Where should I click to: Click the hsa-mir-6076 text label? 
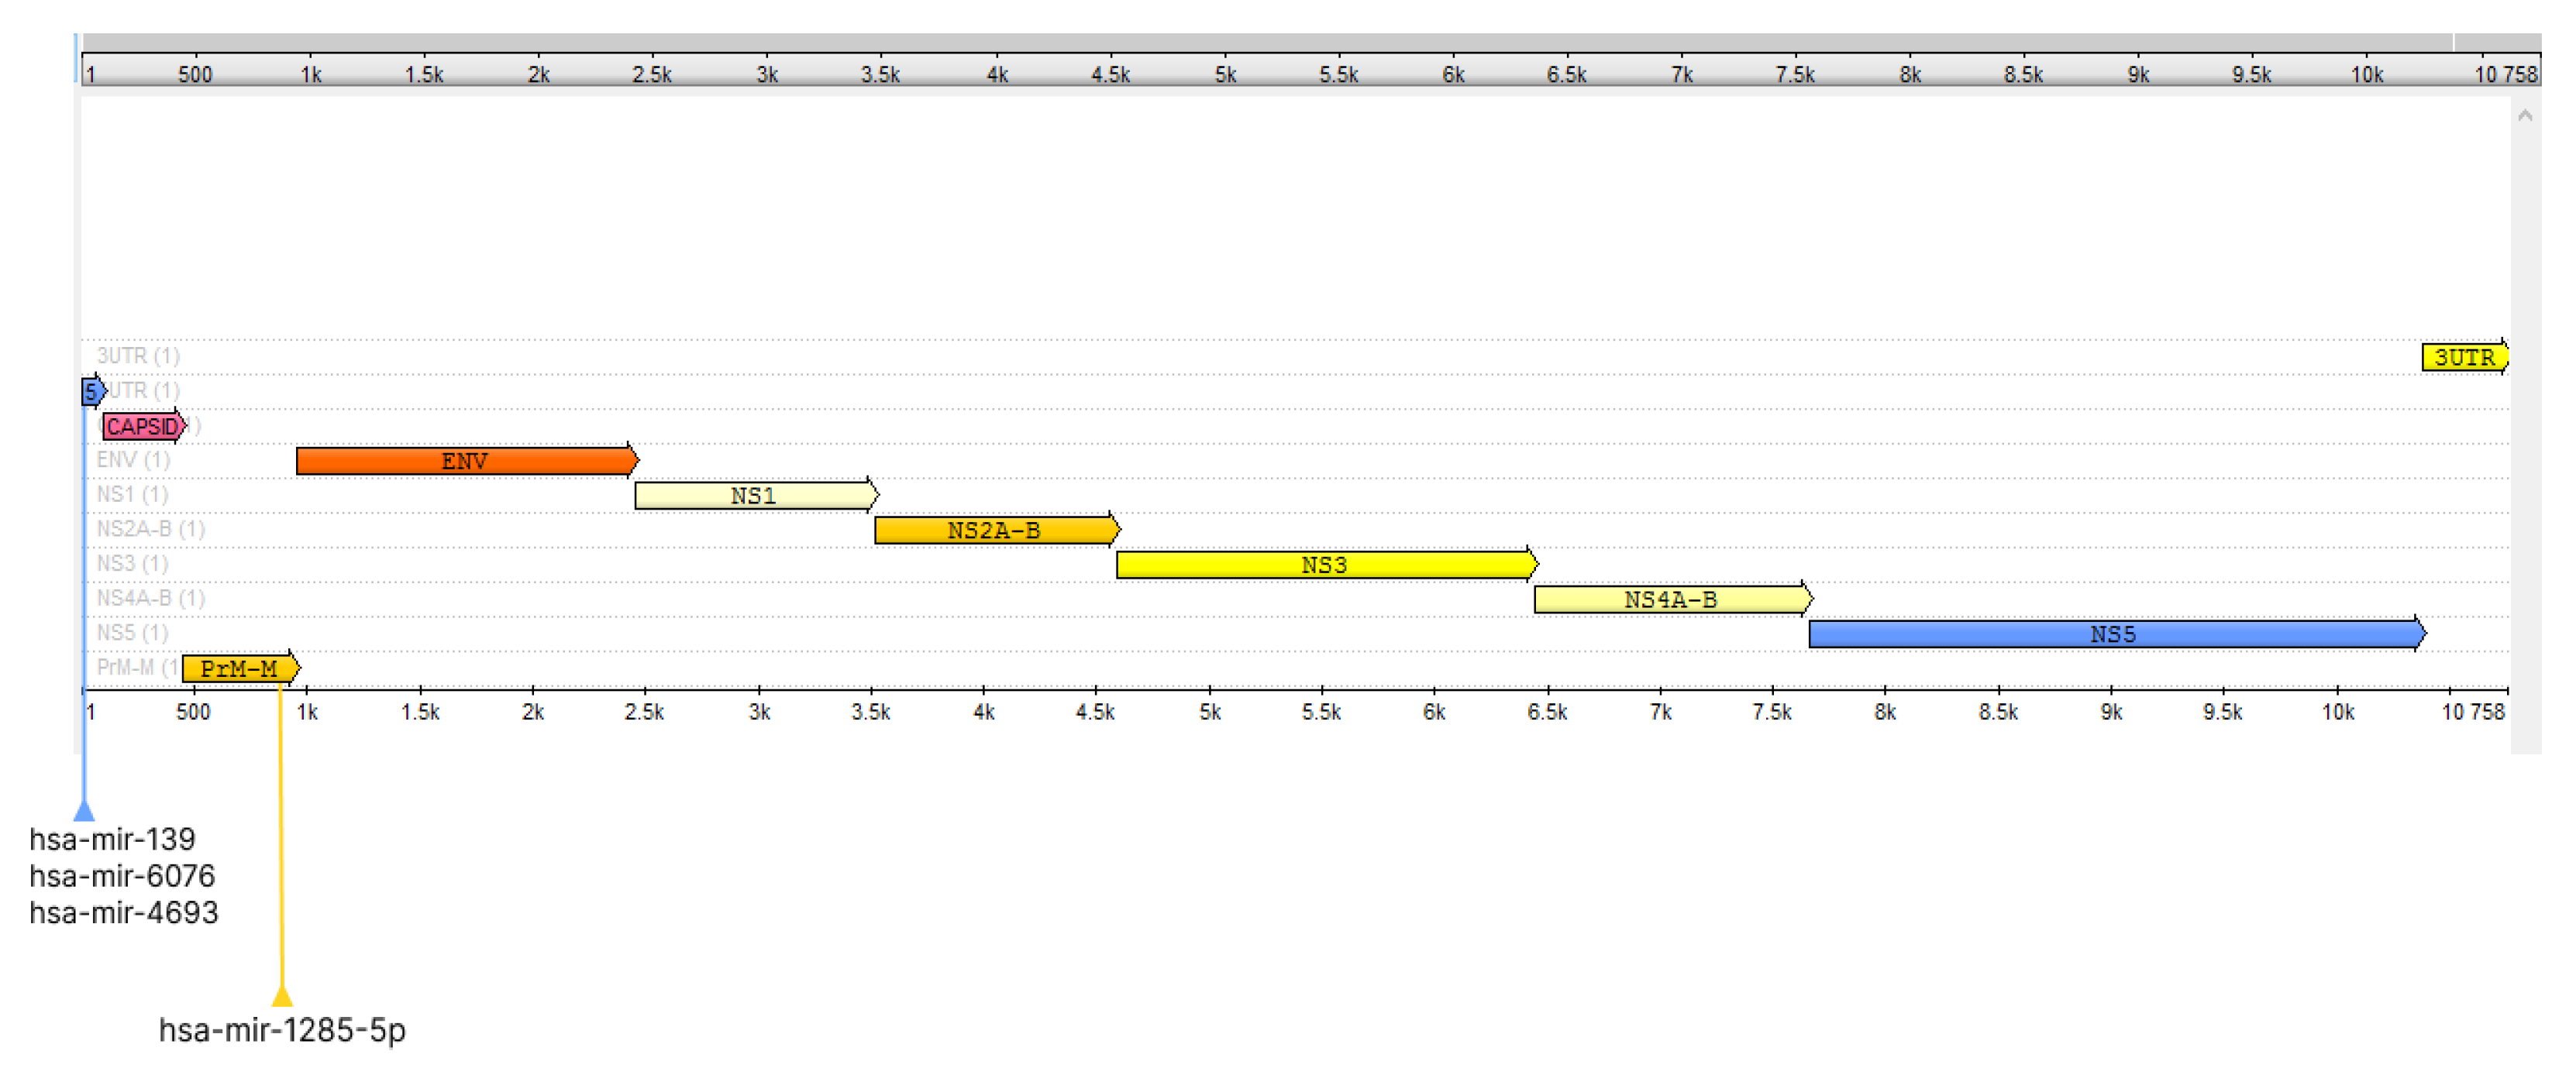[122, 875]
